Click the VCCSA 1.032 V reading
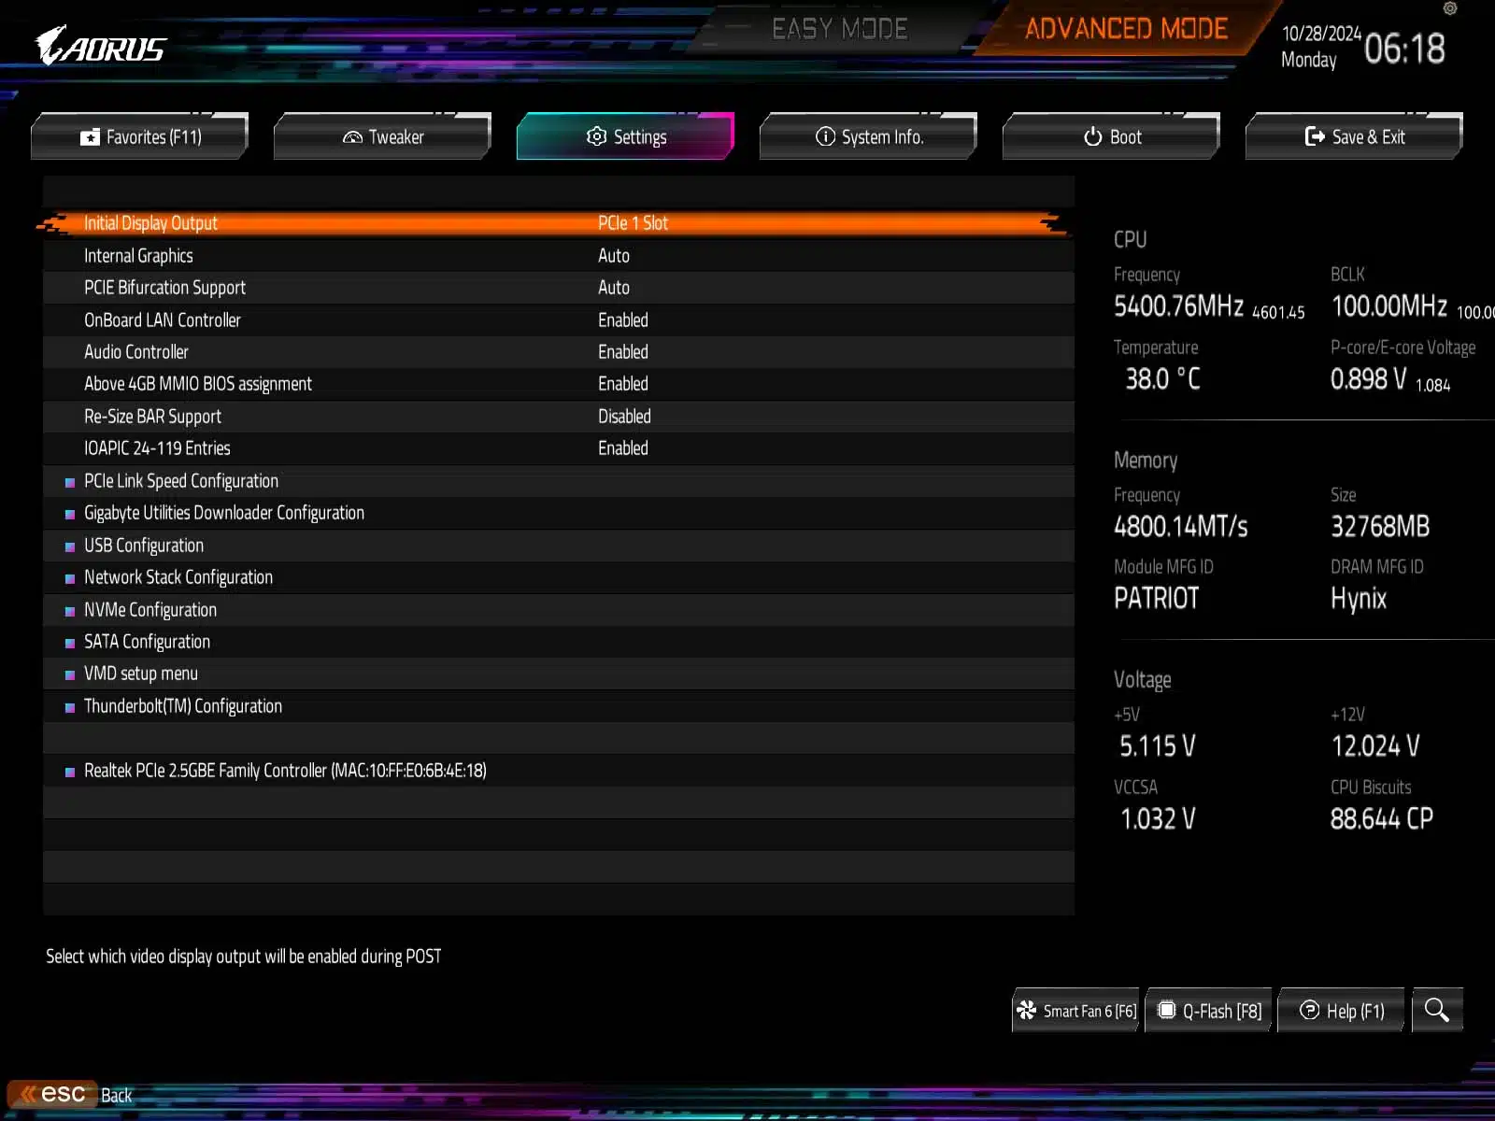 pos(1158,819)
